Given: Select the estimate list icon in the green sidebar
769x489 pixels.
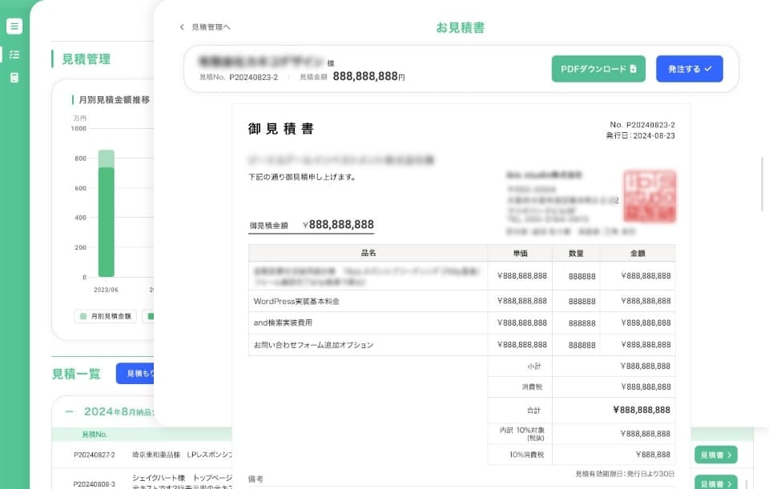Looking at the screenshot, I should 14,54.
